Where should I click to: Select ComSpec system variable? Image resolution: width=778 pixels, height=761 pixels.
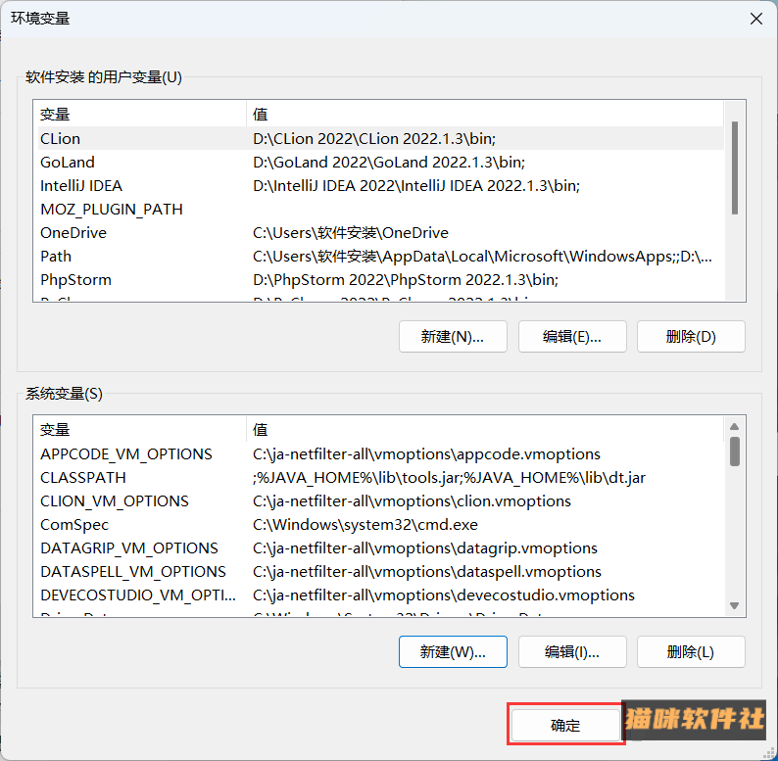coord(380,525)
